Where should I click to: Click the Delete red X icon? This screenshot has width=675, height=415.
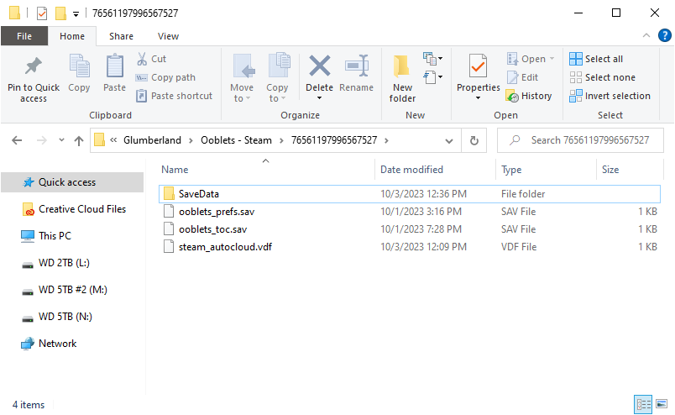pos(319,66)
